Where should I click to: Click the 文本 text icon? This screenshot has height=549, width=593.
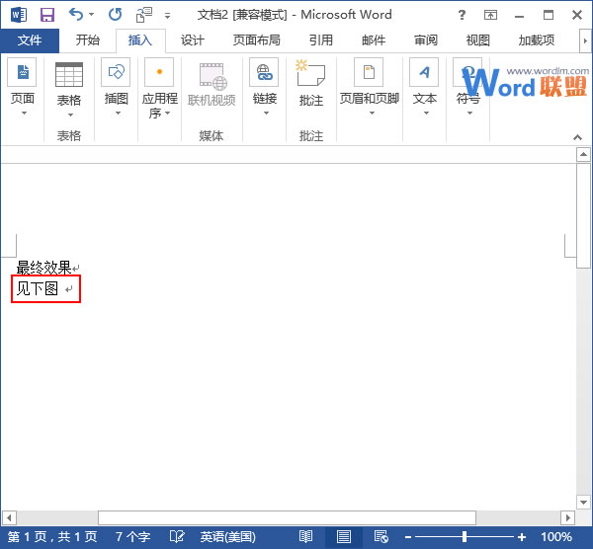point(424,72)
